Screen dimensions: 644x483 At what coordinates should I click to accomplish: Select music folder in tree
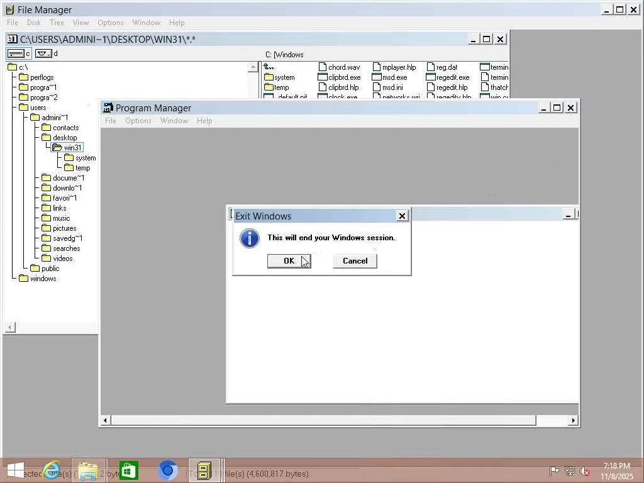pos(56,218)
